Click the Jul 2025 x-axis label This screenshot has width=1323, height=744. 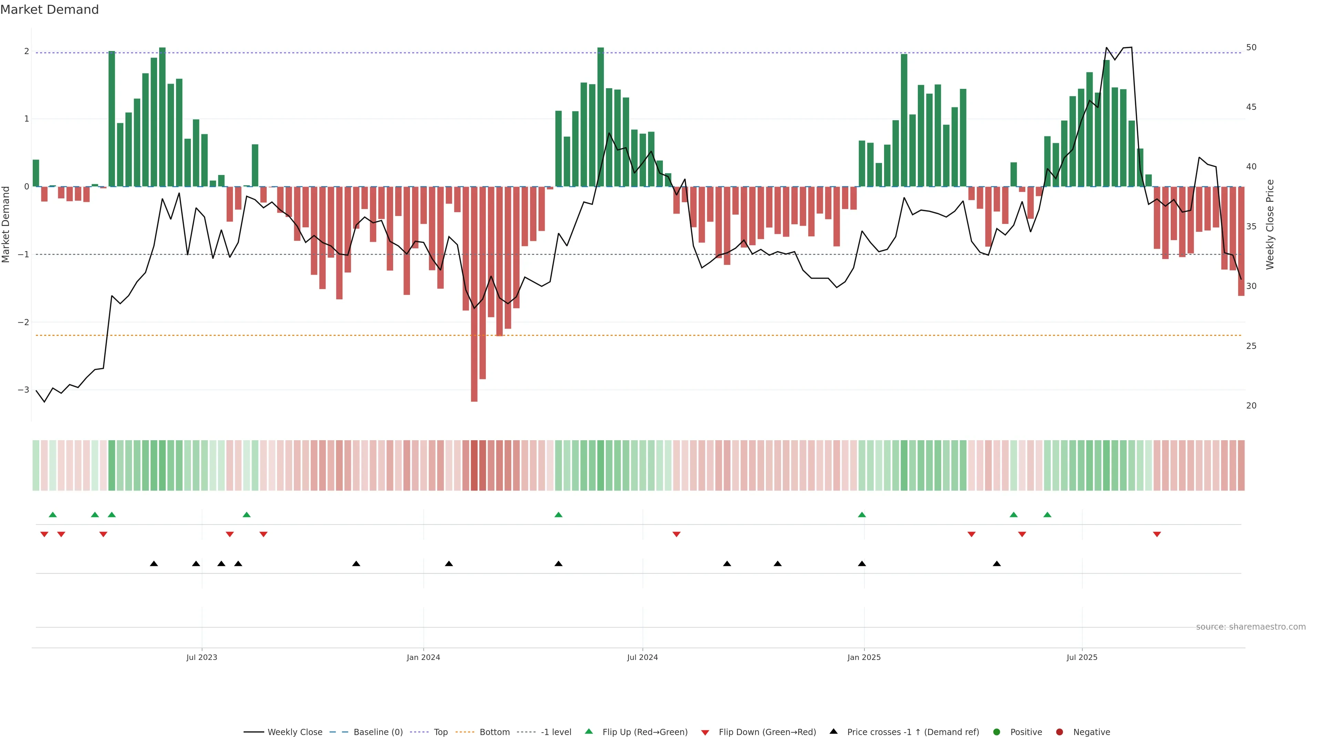(x=1081, y=657)
